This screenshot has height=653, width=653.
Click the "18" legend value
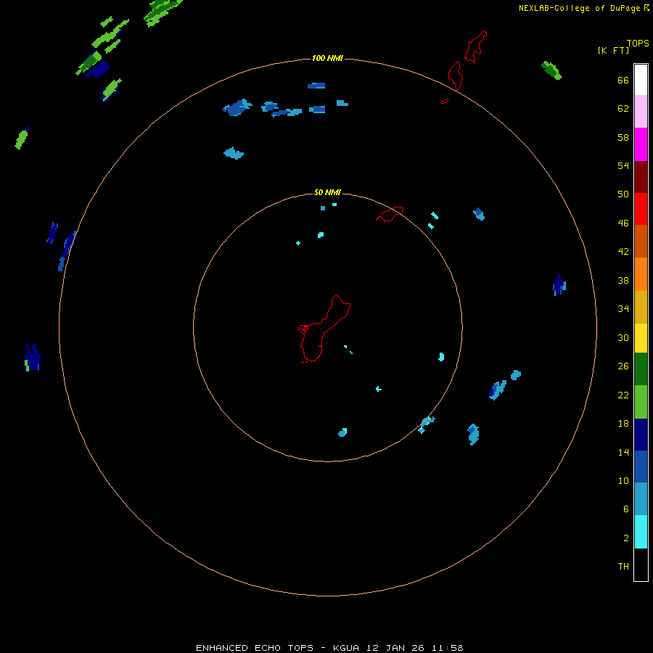[x=623, y=424]
